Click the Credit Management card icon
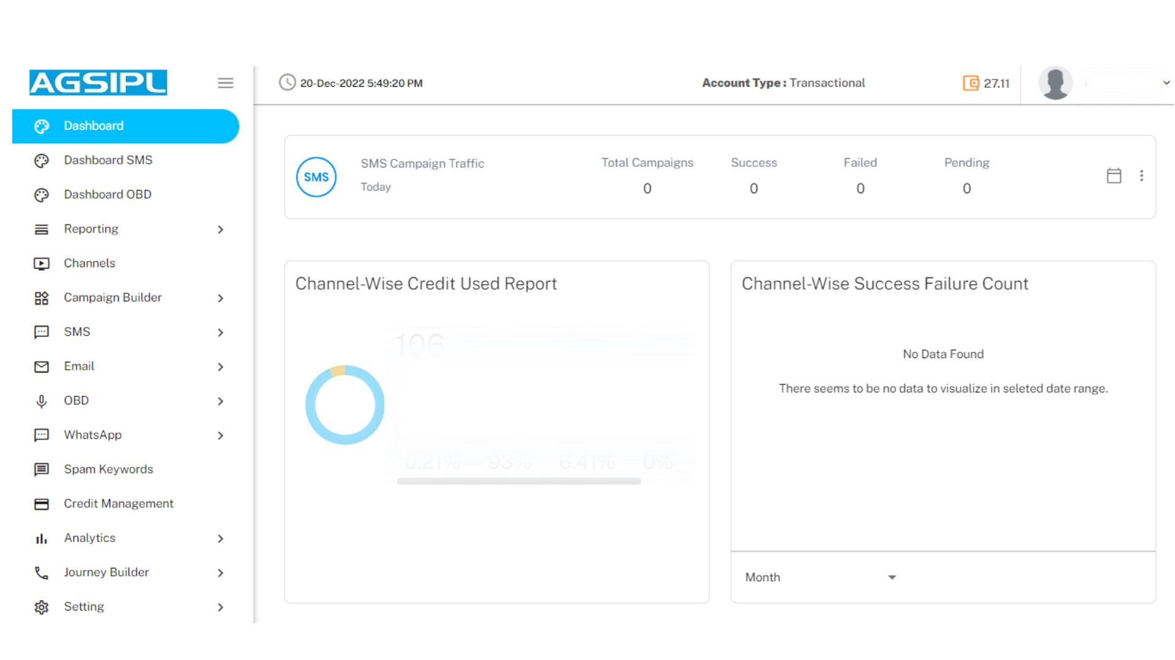1175x660 pixels. pyautogui.click(x=42, y=504)
